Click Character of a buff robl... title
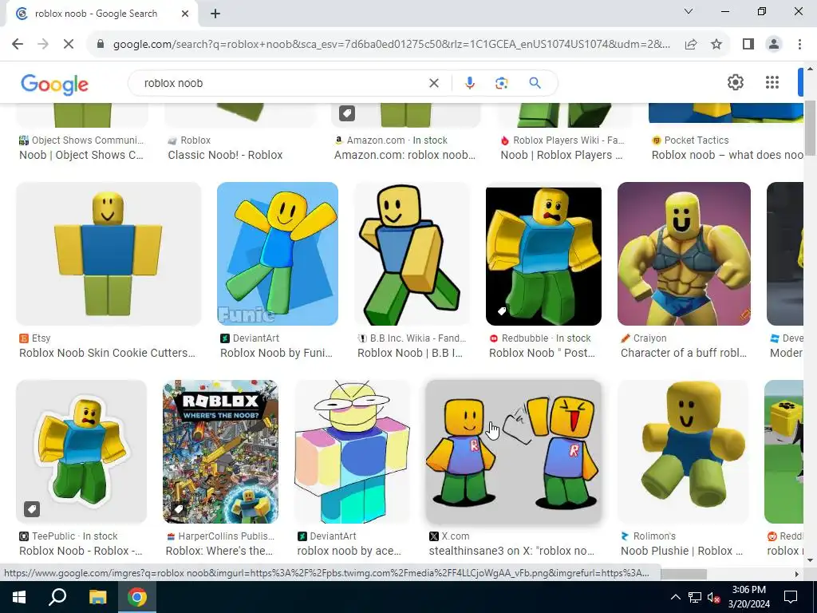This screenshot has width=817, height=613. click(684, 353)
